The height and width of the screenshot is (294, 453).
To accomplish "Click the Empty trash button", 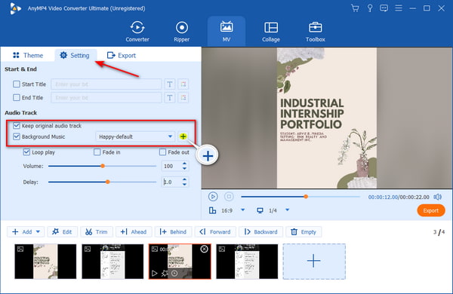I will pos(304,231).
